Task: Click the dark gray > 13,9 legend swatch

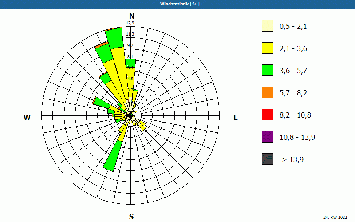Action: pos(268,159)
